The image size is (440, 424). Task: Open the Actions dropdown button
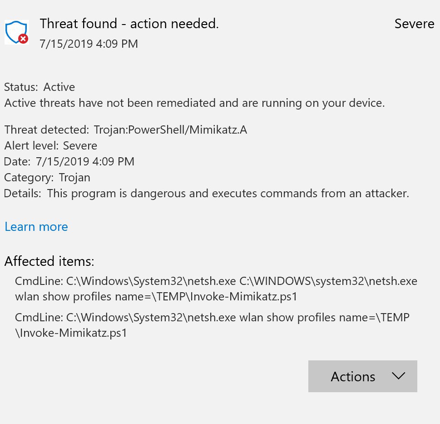[362, 376]
